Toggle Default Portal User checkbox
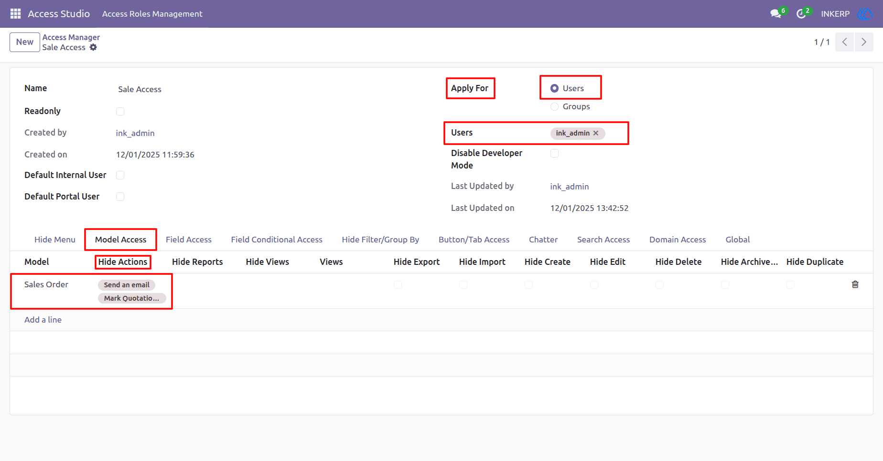 (120, 197)
